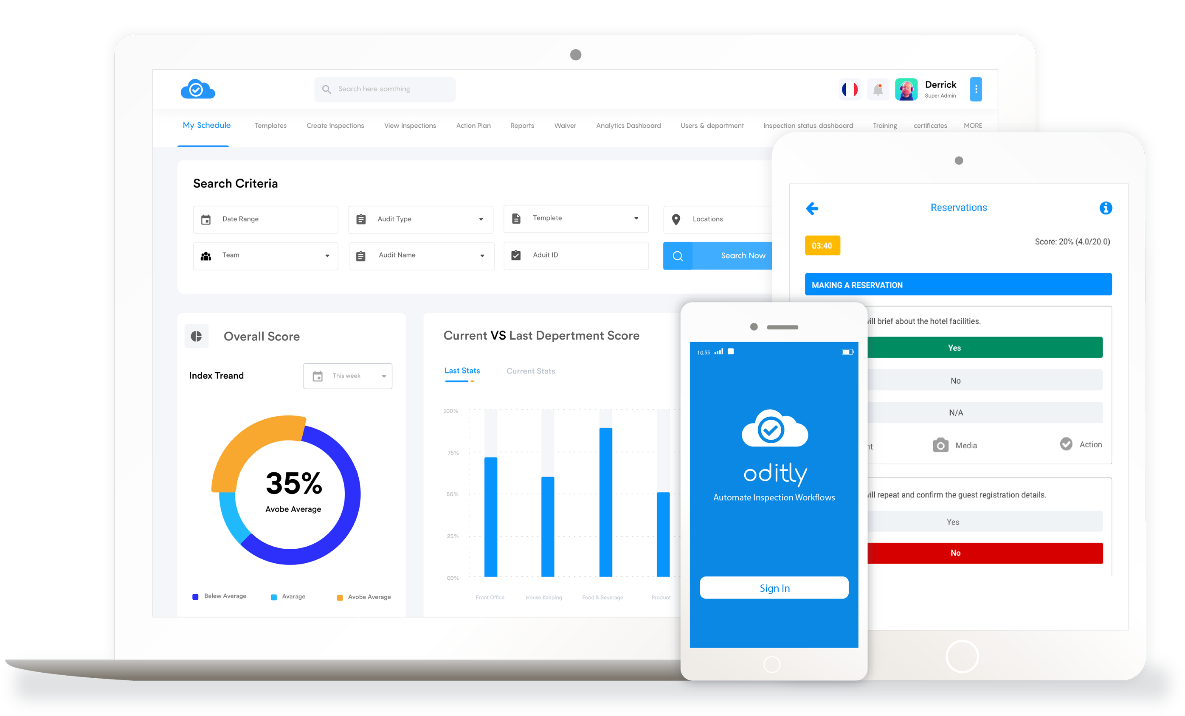The height and width of the screenshot is (716, 1185).
Task: Click the clipboard icon in Audit Type
Action: pos(361,219)
